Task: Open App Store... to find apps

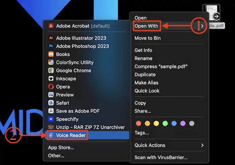Action: (61, 148)
